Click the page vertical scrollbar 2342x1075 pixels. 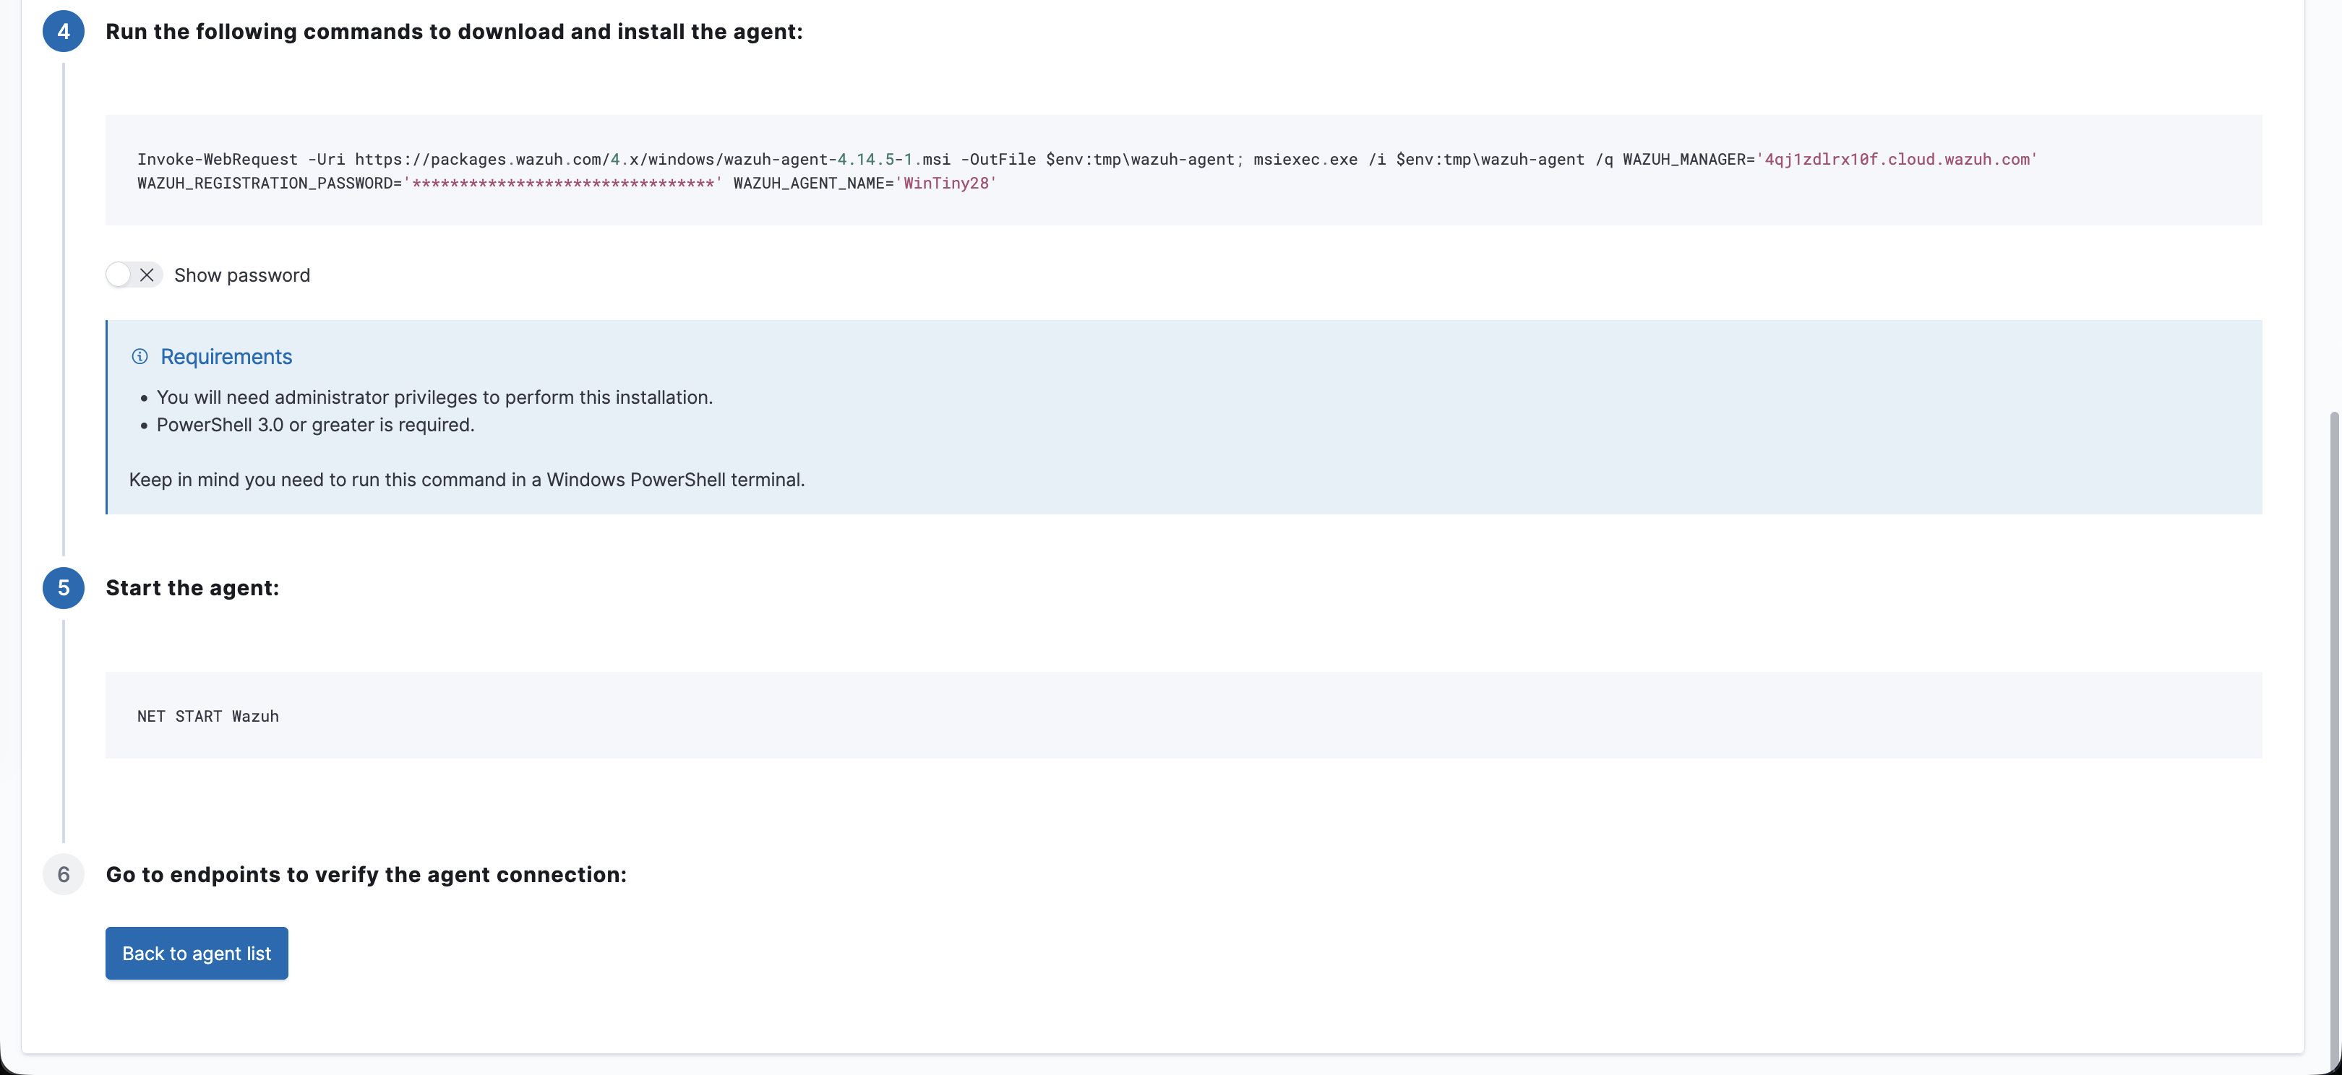[x=2334, y=741]
